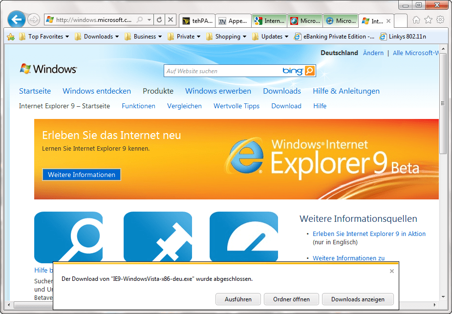Click the stop loading X icon

click(x=171, y=20)
